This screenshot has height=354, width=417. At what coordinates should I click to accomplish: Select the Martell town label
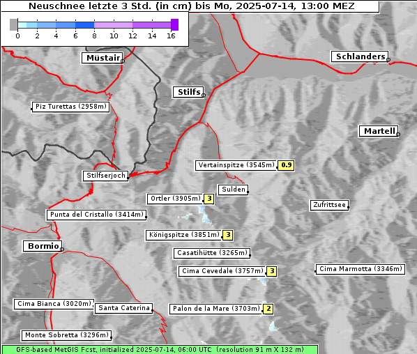tap(379, 131)
